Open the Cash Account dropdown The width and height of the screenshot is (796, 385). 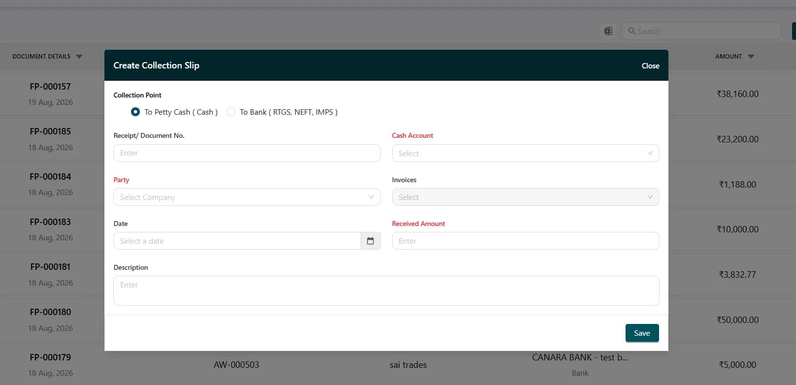coord(526,153)
